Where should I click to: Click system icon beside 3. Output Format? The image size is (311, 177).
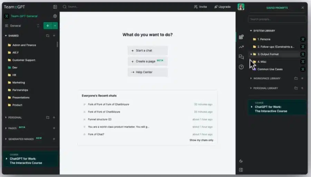pos(303,54)
